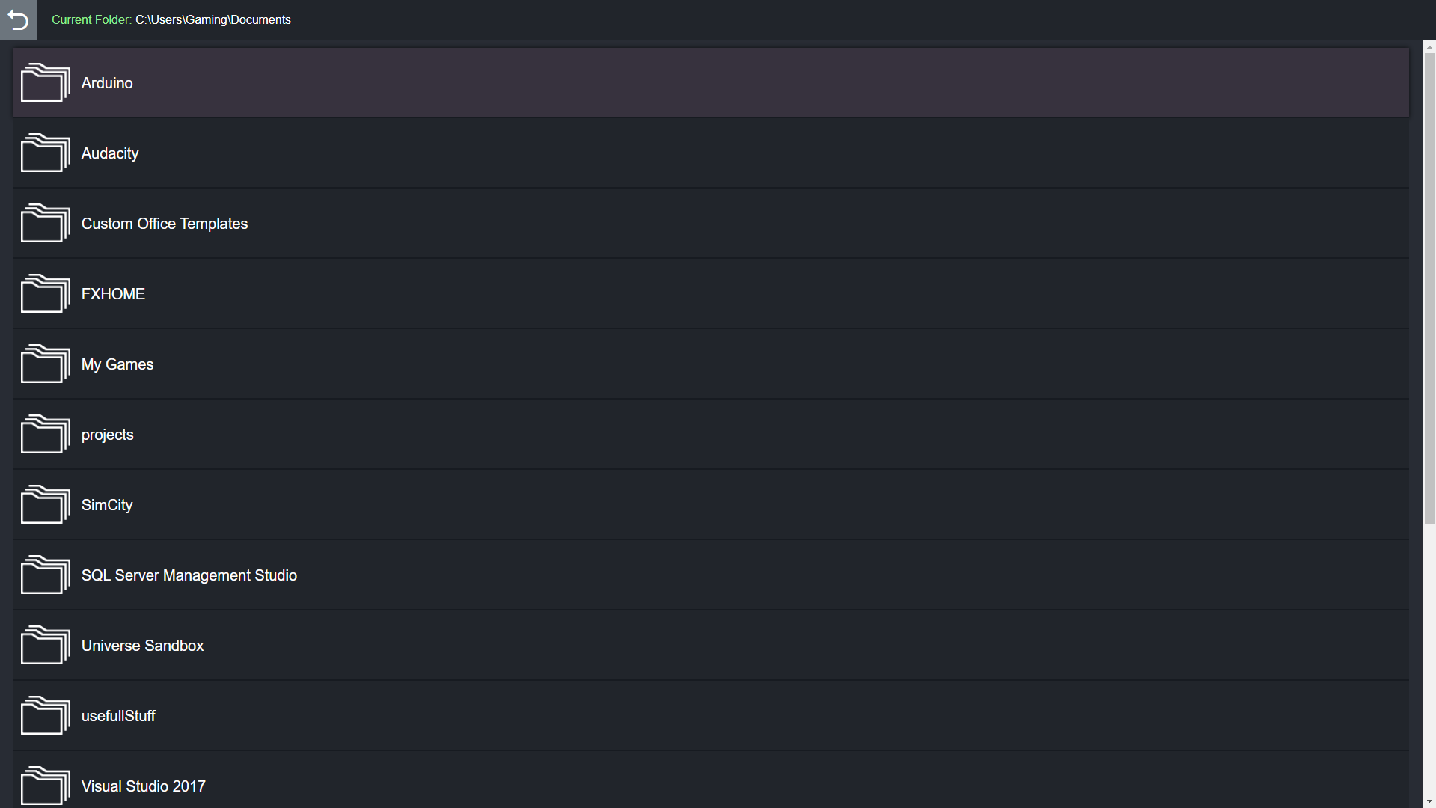
Task: Open the Arduino folder
Action: point(107,82)
